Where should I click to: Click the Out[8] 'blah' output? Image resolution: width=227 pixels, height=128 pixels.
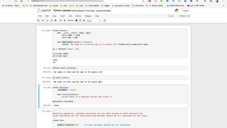pos(56,105)
